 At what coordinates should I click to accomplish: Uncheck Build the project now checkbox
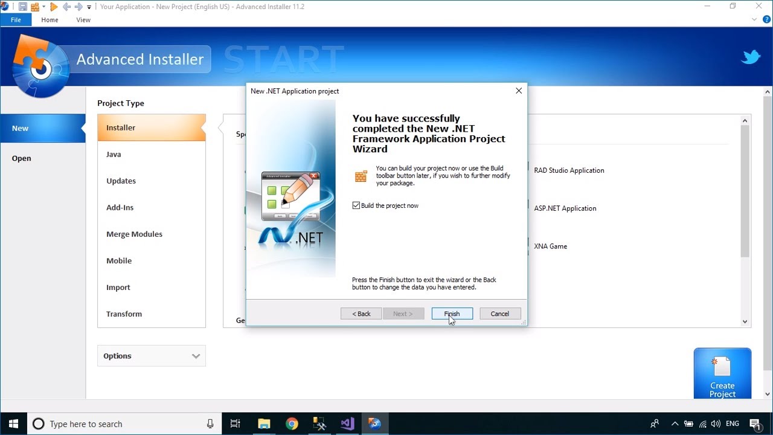click(356, 205)
